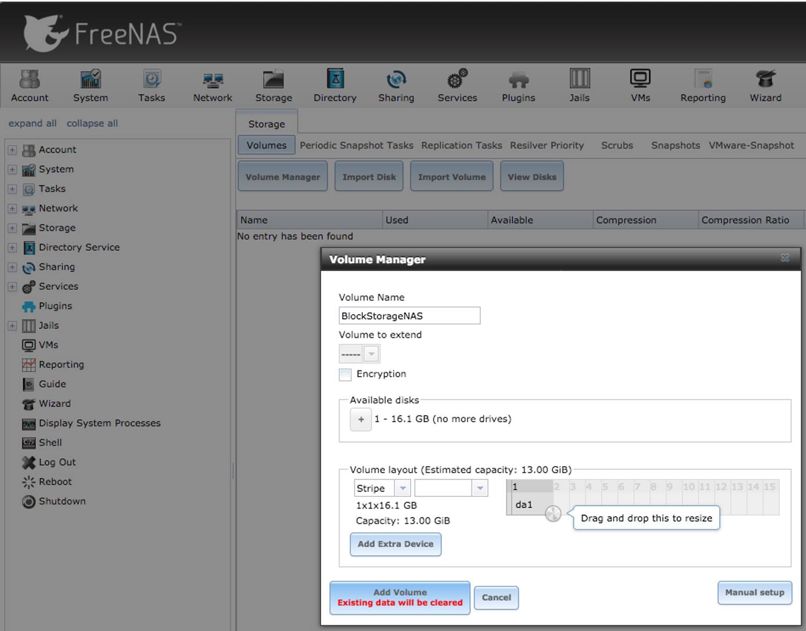The height and width of the screenshot is (631, 806).
Task: Expand the Services tree node in sidebar
Action: click(12, 287)
